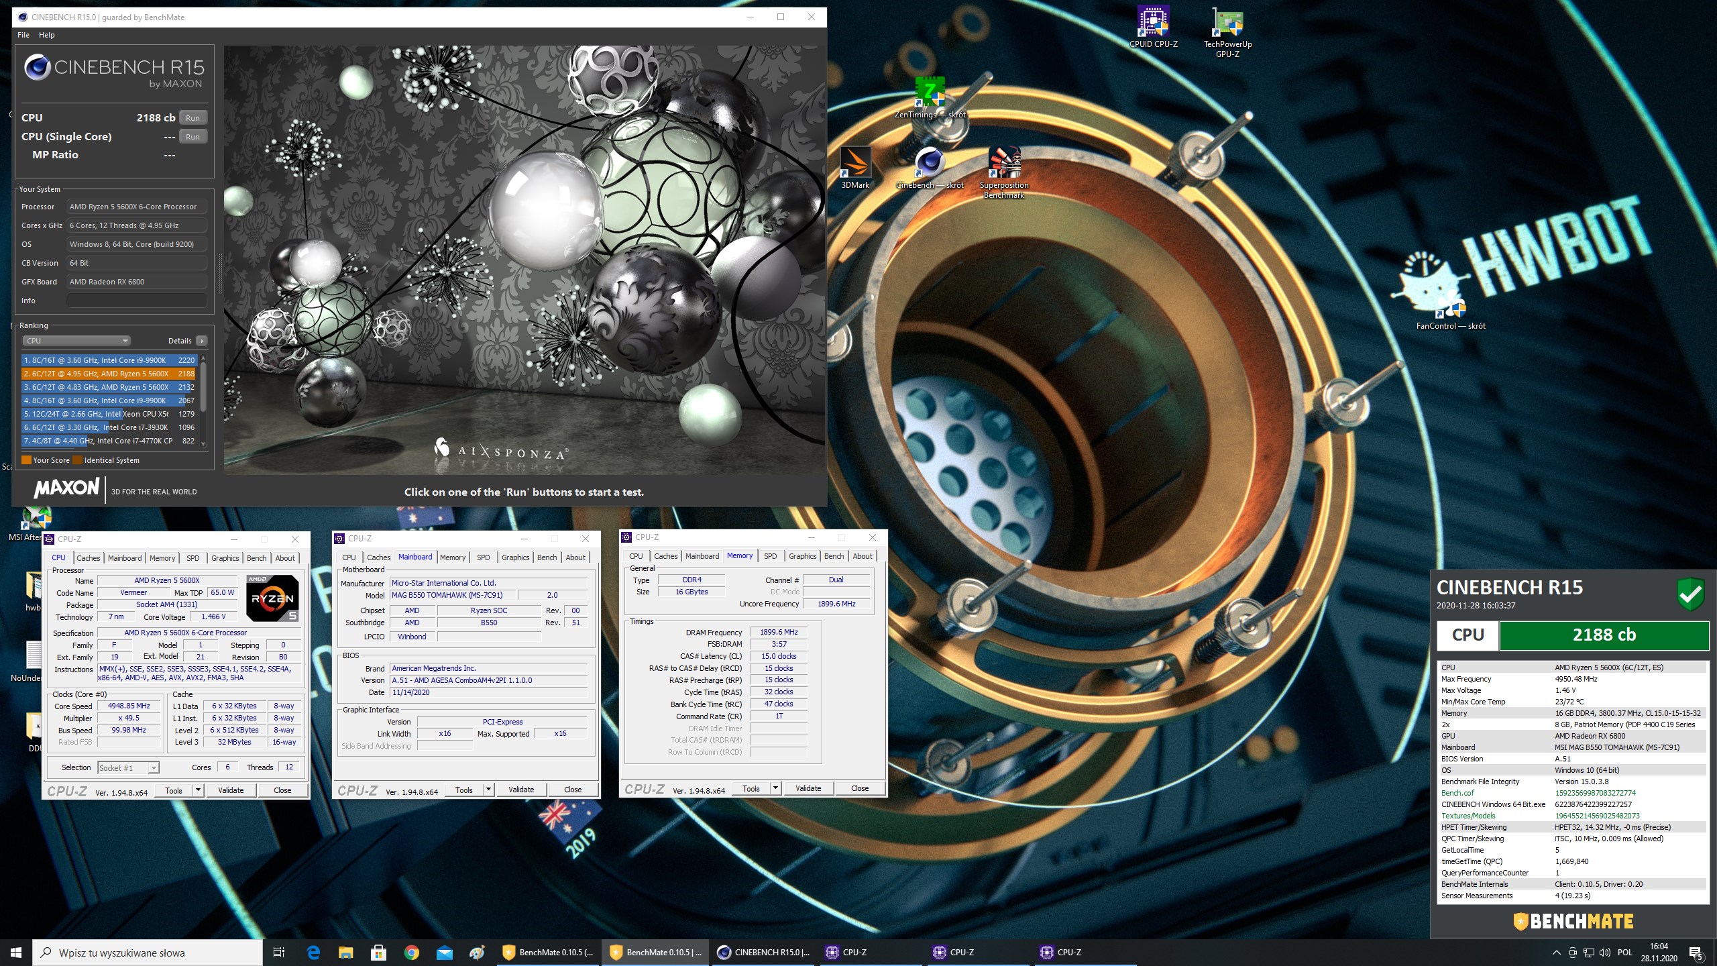Open the CPUID CPU-Z desktop shortcut

(1153, 27)
